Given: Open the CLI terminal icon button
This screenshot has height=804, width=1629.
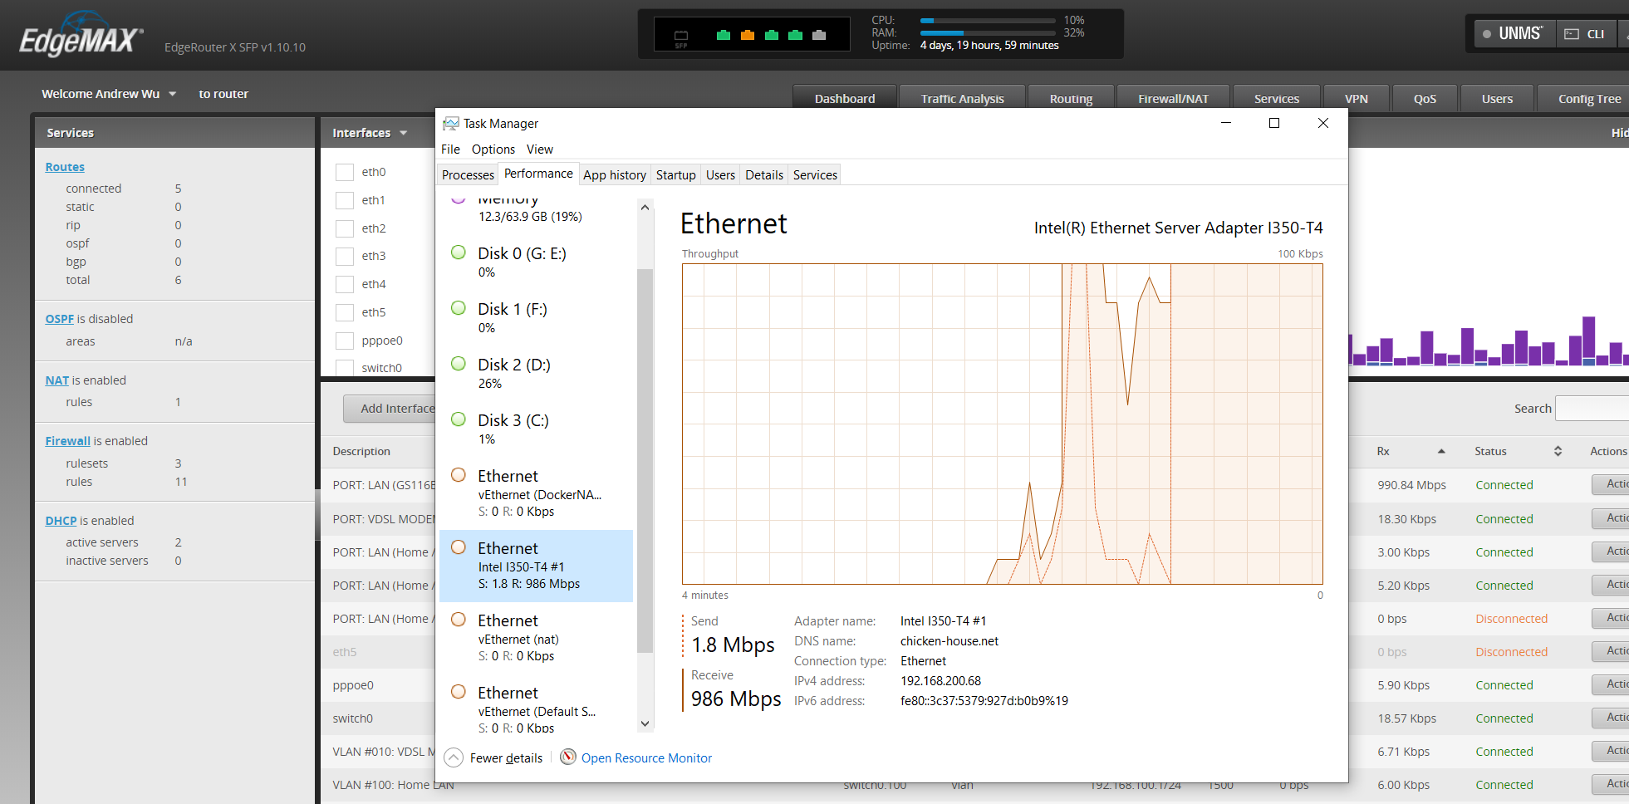Looking at the screenshot, I should pos(1584,34).
